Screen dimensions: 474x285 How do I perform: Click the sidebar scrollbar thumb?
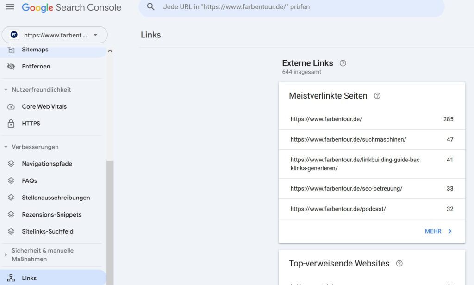110,223
